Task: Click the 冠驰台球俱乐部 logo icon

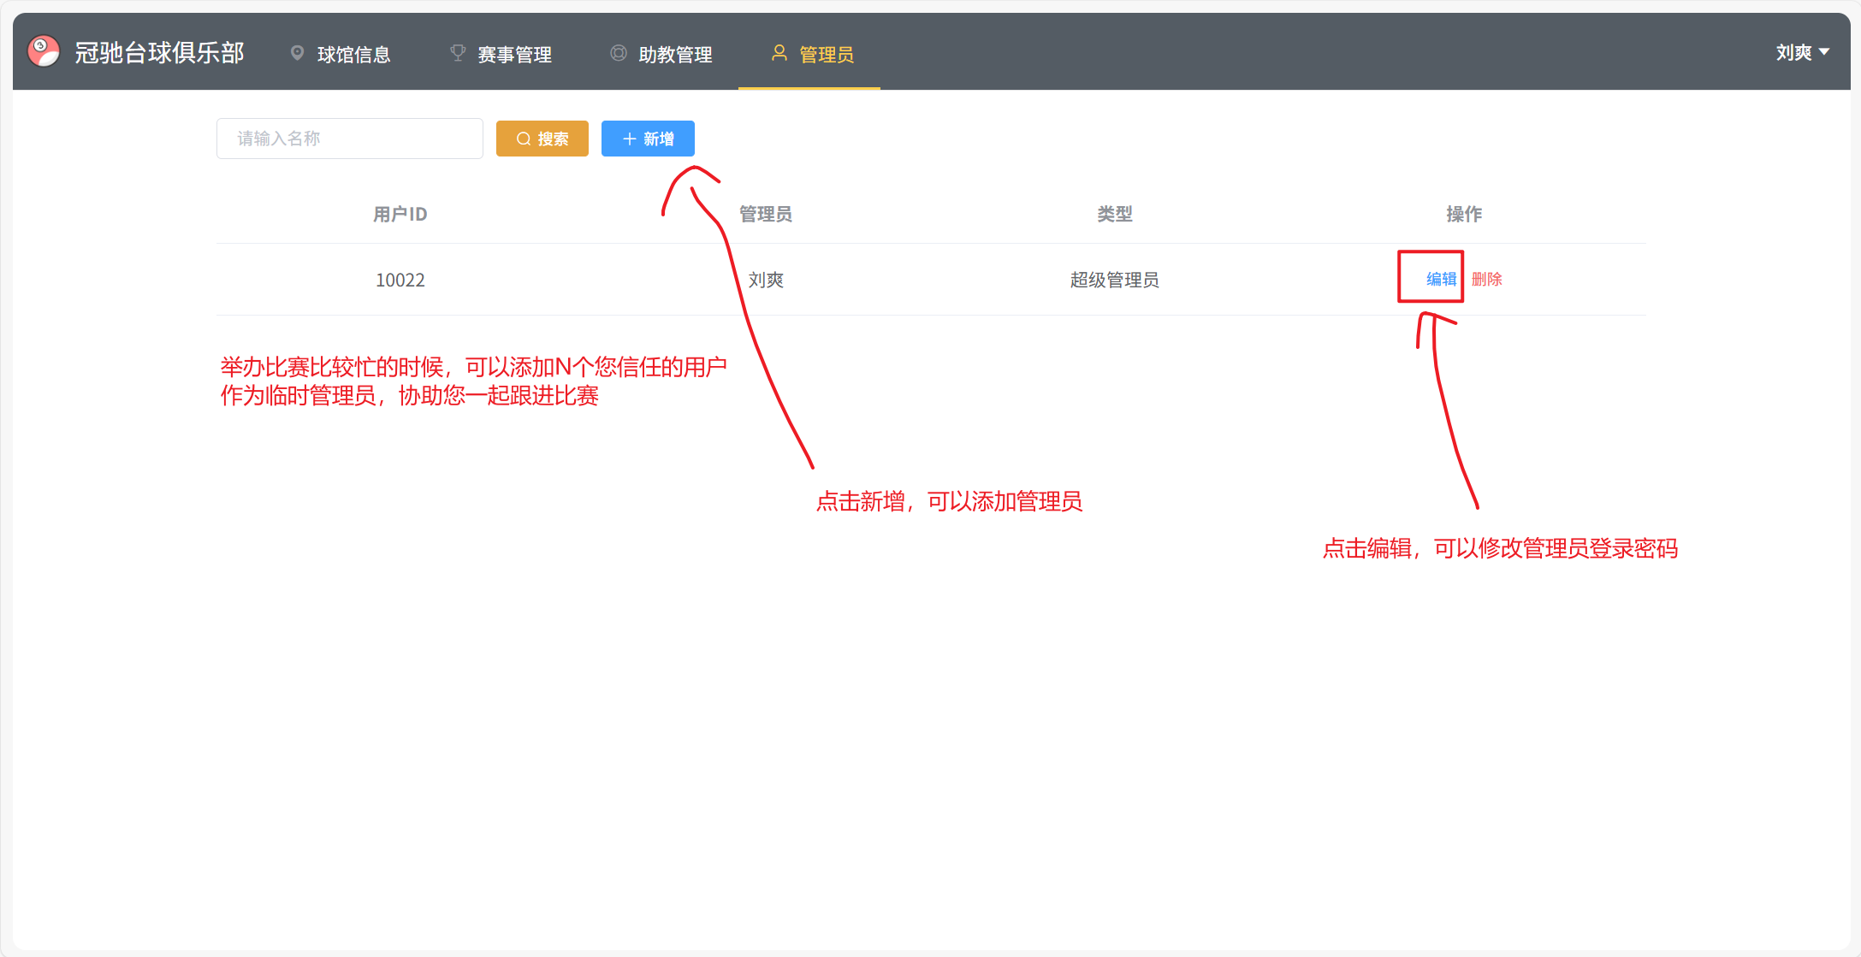Action: [43, 51]
